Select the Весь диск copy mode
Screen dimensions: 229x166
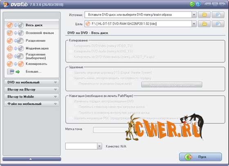[32, 25]
